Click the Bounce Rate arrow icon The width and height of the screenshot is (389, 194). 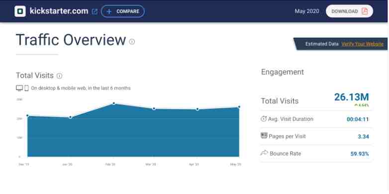click(x=264, y=153)
